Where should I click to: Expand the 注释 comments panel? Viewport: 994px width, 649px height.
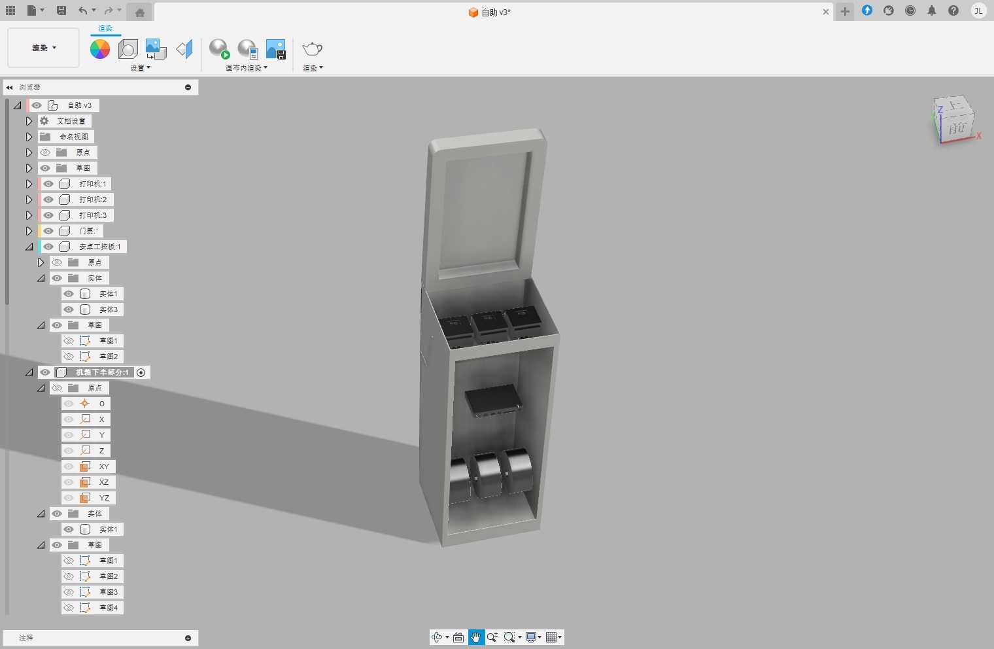[x=188, y=638]
